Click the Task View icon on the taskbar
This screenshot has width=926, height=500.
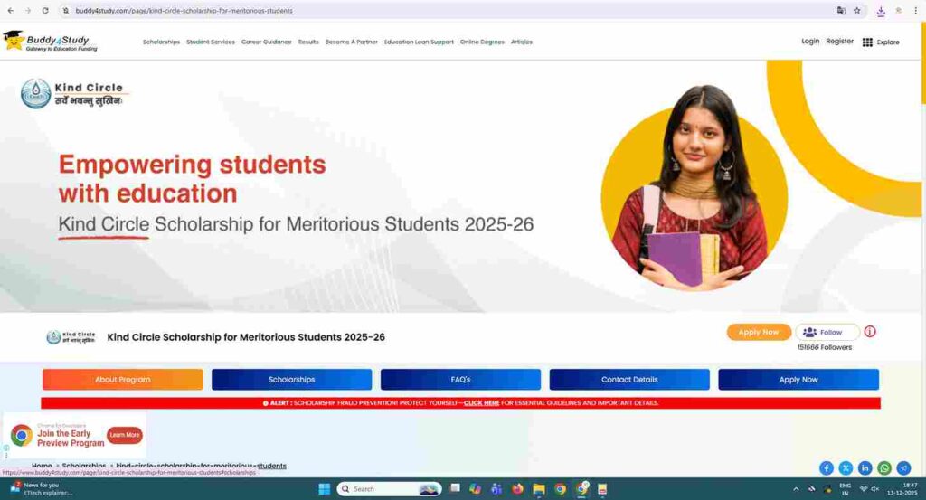[454, 489]
